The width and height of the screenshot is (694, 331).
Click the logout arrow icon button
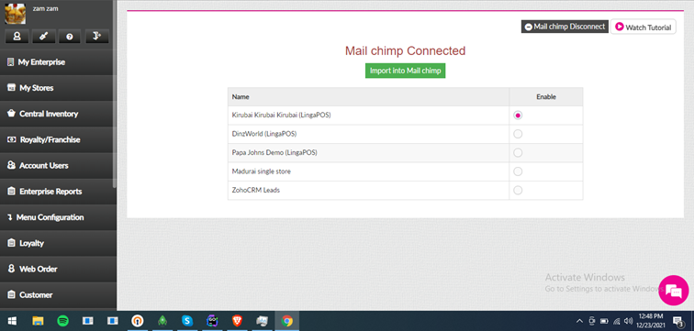pos(96,37)
